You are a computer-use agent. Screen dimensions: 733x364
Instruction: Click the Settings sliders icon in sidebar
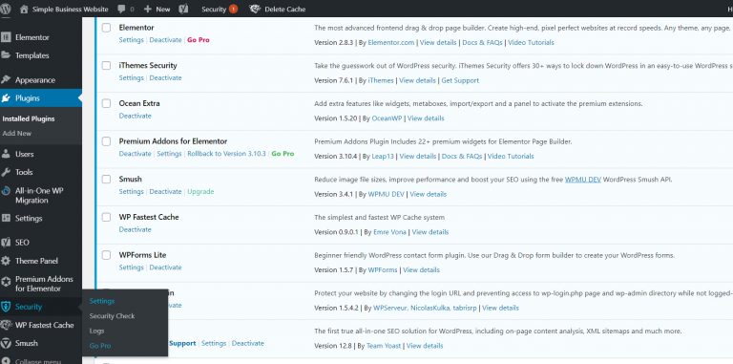(x=6, y=218)
